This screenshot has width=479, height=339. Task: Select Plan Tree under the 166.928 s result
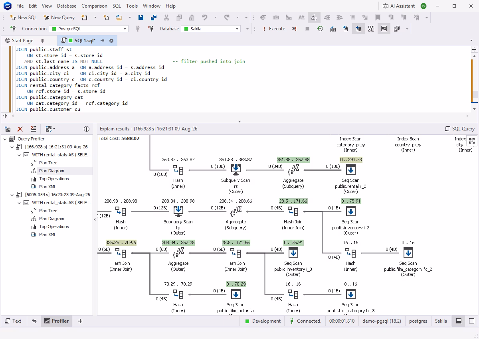tap(48, 163)
